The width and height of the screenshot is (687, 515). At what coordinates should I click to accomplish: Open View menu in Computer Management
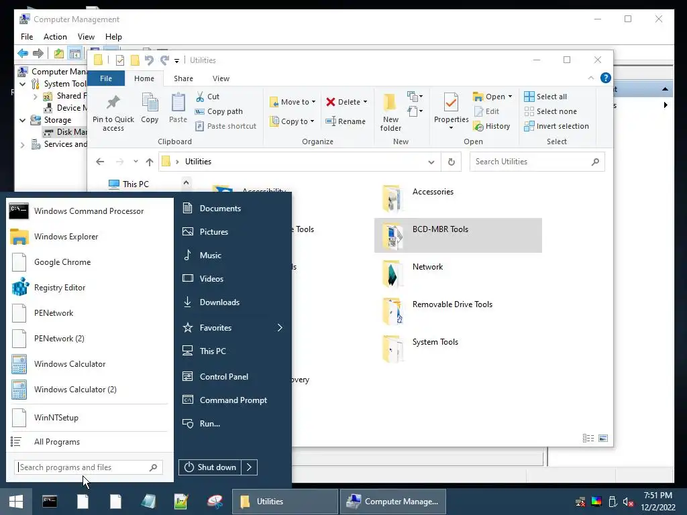(x=86, y=37)
